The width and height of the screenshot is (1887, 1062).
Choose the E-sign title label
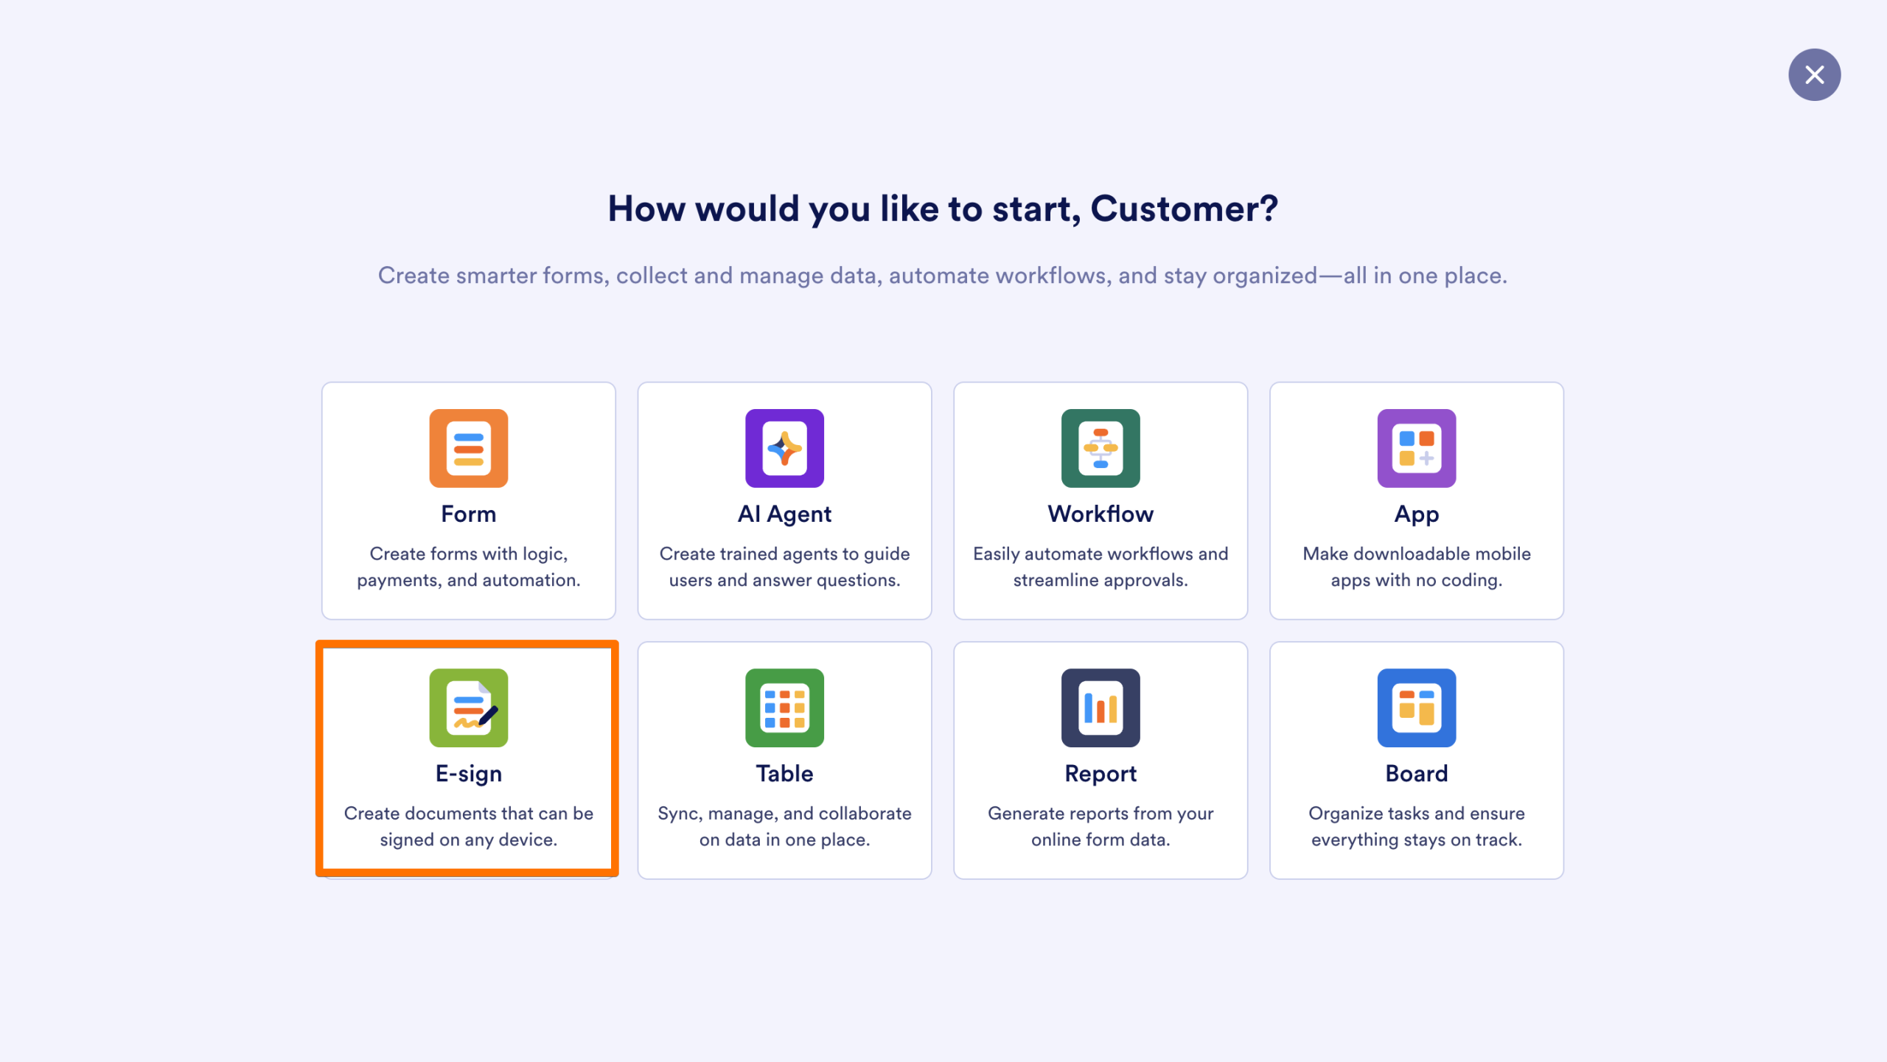coord(469,773)
